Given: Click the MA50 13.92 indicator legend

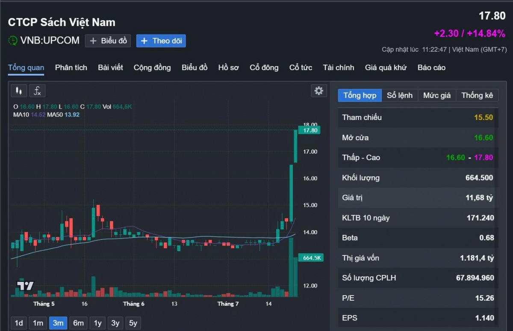Looking at the screenshot, I should pos(63,114).
